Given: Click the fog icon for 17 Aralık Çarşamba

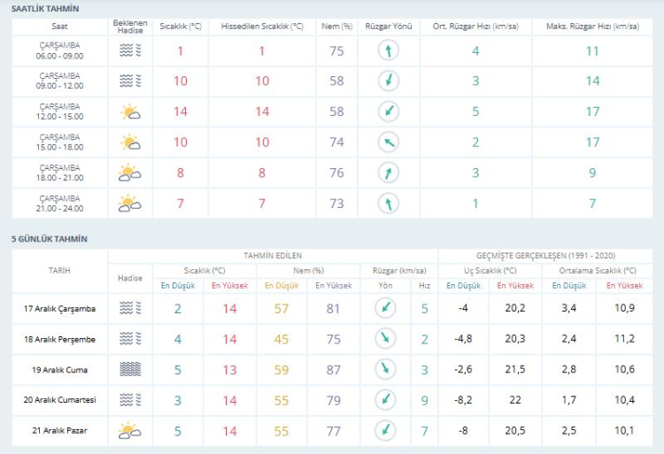Looking at the screenshot, I should [130, 309].
